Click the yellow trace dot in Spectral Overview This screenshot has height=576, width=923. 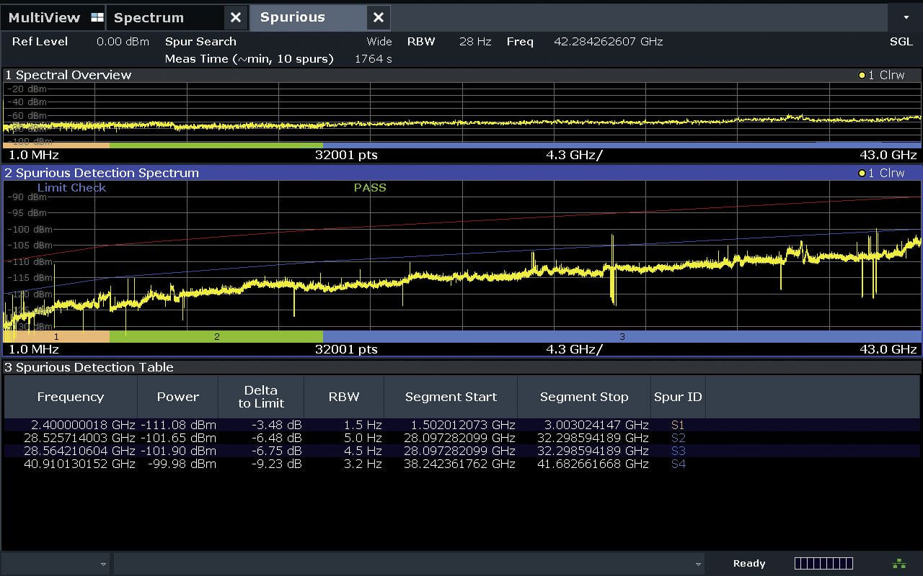click(x=861, y=76)
